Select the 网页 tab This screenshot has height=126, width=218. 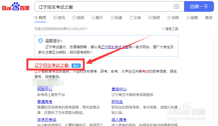click(40, 18)
